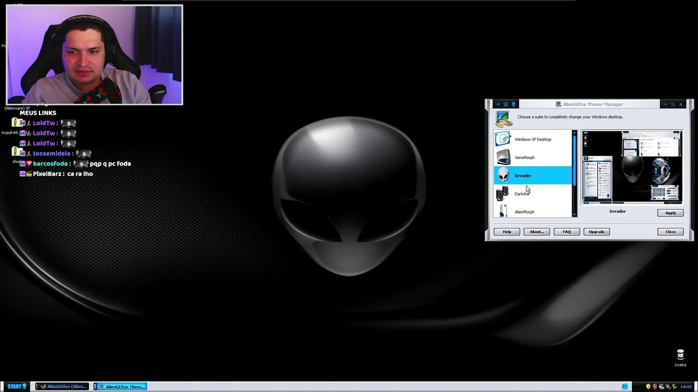The height and width of the screenshot is (392, 698).
Task: Click the suite list scroll up arrow
Action: [574, 132]
